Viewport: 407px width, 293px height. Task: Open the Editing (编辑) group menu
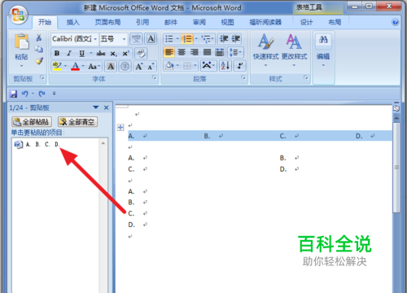pos(323,50)
